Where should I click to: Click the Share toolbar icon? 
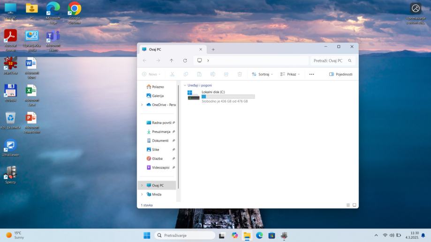226,74
